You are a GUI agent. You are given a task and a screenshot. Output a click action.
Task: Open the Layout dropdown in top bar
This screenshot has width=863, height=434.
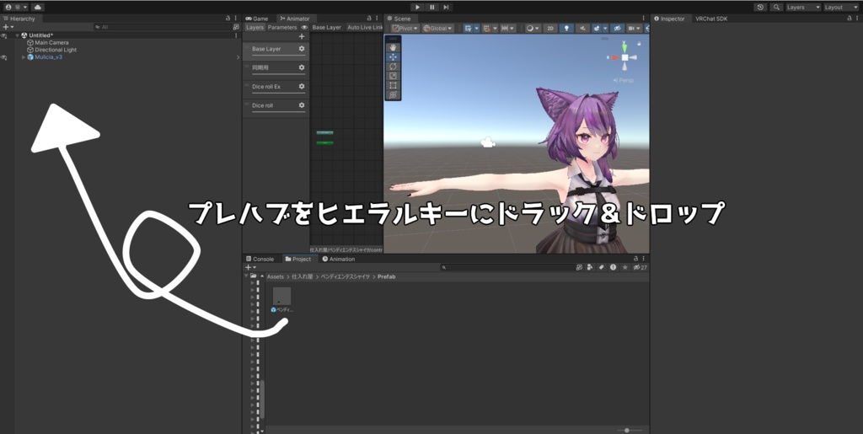pos(840,7)
